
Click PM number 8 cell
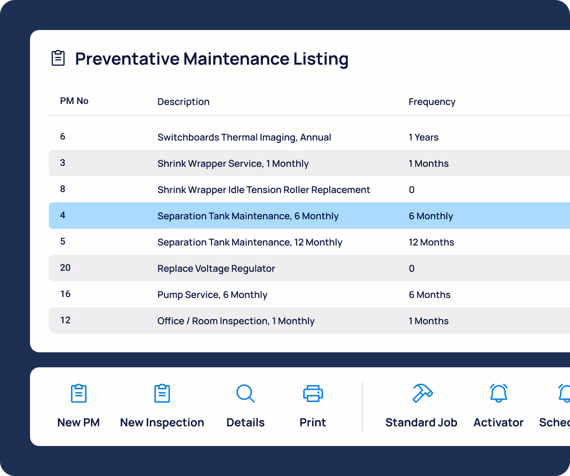tap(63, 189)
